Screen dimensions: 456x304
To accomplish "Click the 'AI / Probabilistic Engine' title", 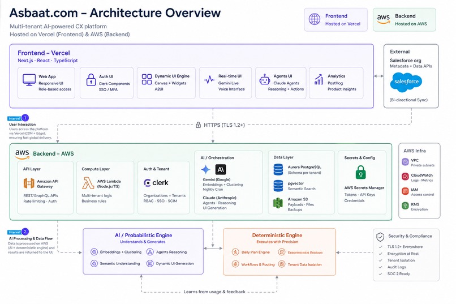I will 143,236.
